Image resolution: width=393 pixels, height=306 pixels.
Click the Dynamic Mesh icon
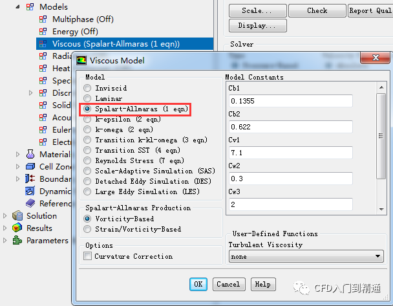point(30,191)
